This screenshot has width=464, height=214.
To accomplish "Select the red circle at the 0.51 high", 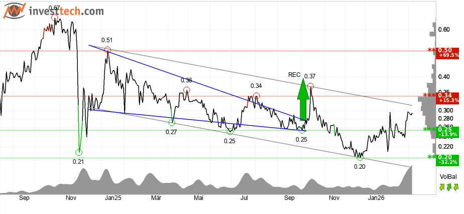I will pyautogui.click(x=107, y=50).
